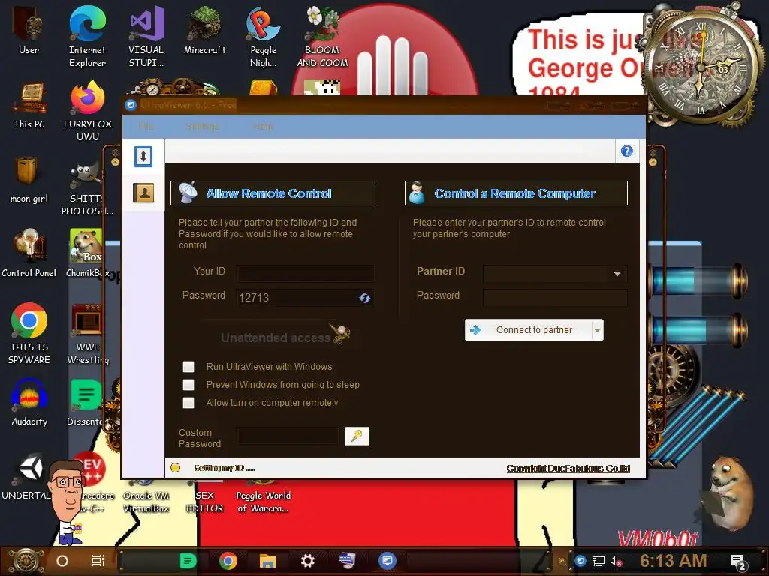769x576 pixels.
Task: Open the Help menu in UltraViewer
Action: tap(263, 126)
